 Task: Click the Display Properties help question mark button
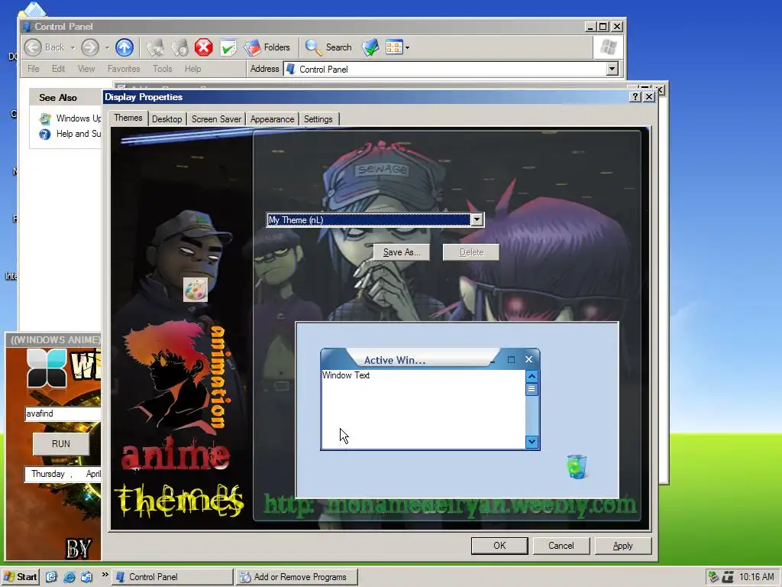pyautogui.click(x=635, y=97)
